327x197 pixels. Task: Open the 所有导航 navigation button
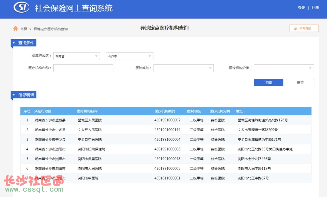click(x=304, y=28)
